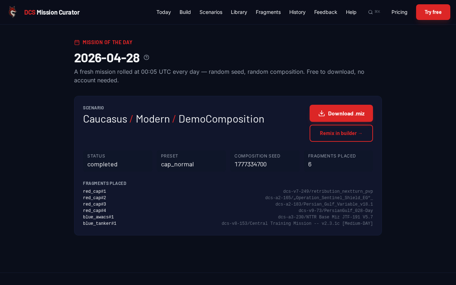This screenshot has width=456, height=285.
Task: Select the red_cap#3 fragment row
Action: pos(228,204)
